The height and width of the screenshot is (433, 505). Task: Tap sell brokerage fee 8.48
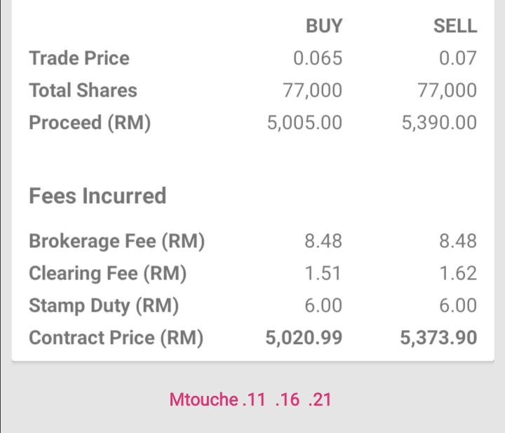(458, 241)
